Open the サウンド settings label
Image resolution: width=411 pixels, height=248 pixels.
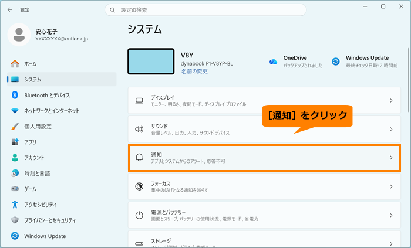[159, 126]
